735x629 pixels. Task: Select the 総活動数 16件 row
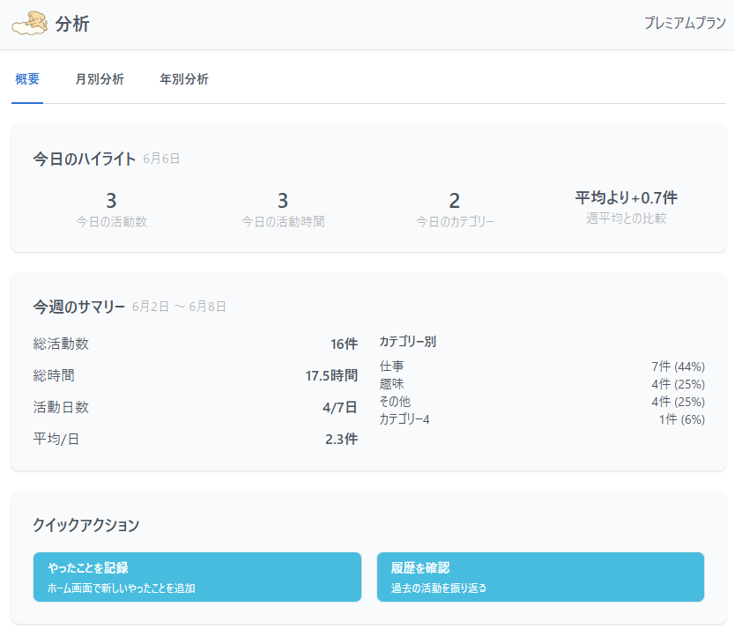(195, 344)
